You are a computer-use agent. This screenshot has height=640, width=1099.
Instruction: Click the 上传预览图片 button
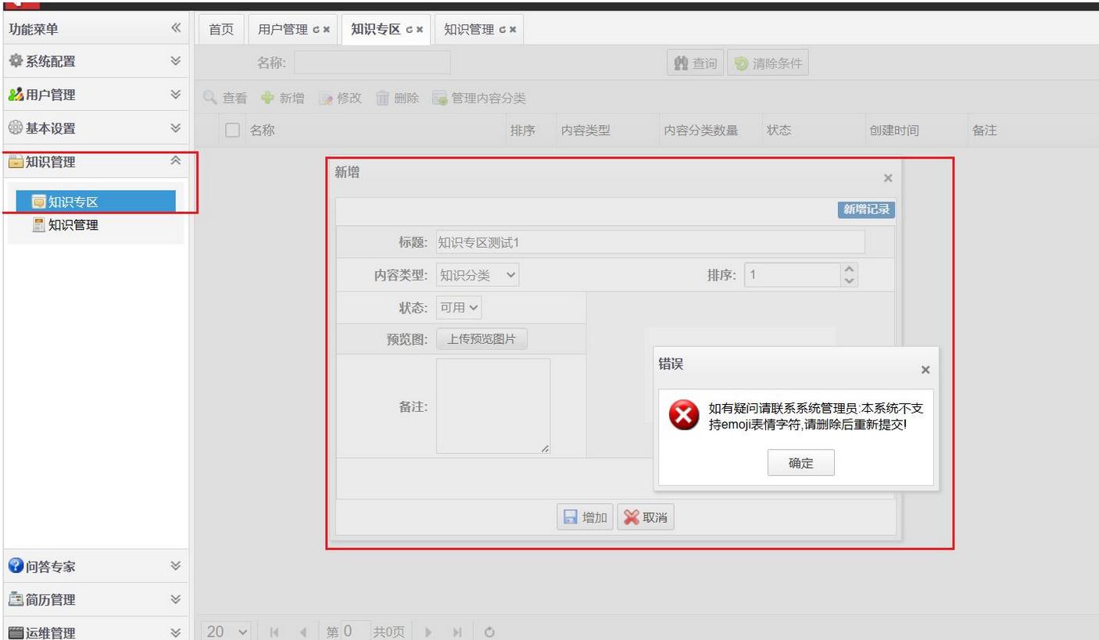click(482, 339)
